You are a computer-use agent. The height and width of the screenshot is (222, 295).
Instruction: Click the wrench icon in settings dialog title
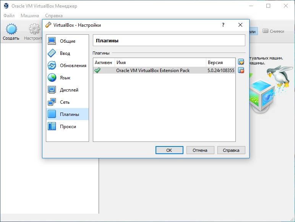[49, 25]
